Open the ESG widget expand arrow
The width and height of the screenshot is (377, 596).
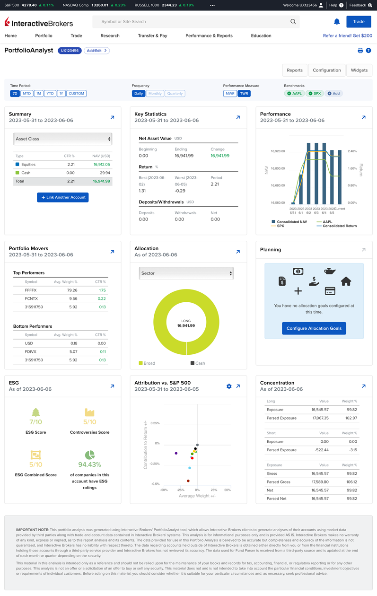point(112,386)
